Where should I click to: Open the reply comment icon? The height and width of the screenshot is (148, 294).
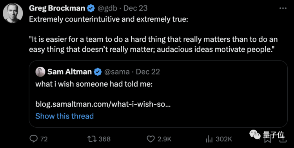(34, 139)
